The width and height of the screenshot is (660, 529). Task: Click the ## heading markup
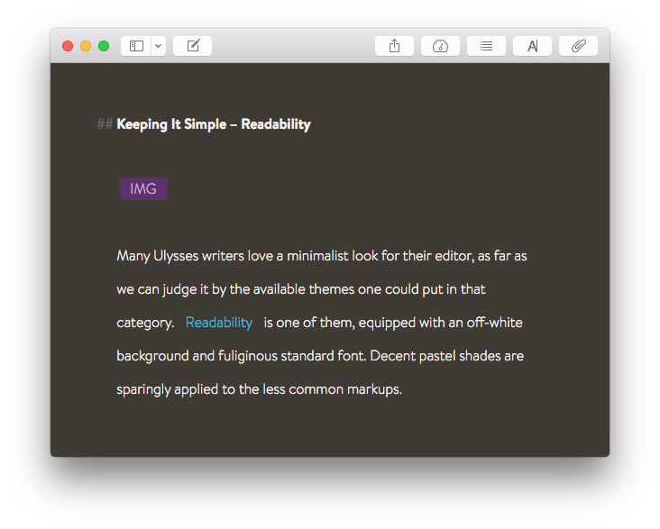105,124
